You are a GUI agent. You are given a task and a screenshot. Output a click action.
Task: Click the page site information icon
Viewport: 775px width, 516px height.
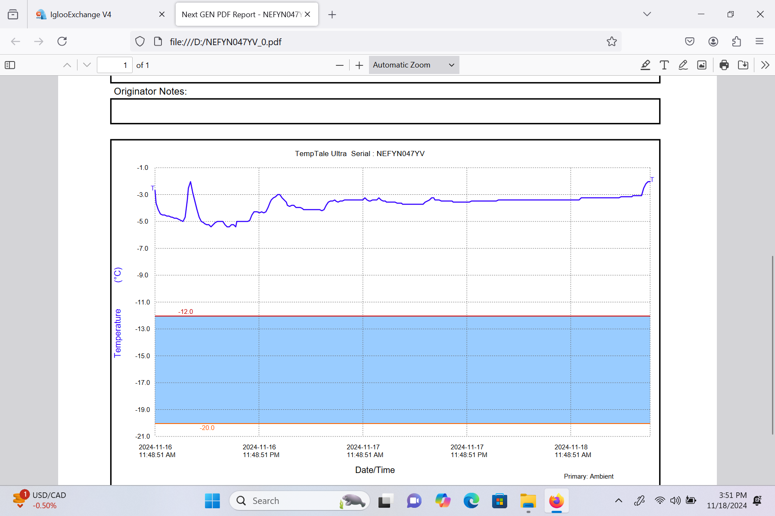click(x=158, y=41)
